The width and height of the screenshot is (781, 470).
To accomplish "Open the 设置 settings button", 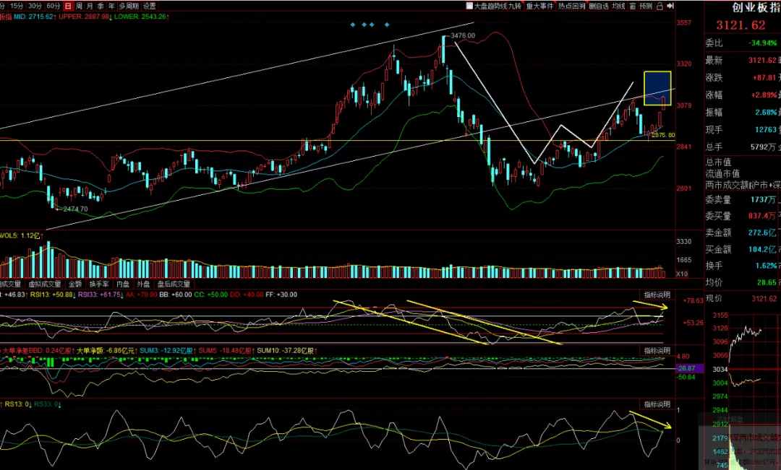I will (150, 6).
